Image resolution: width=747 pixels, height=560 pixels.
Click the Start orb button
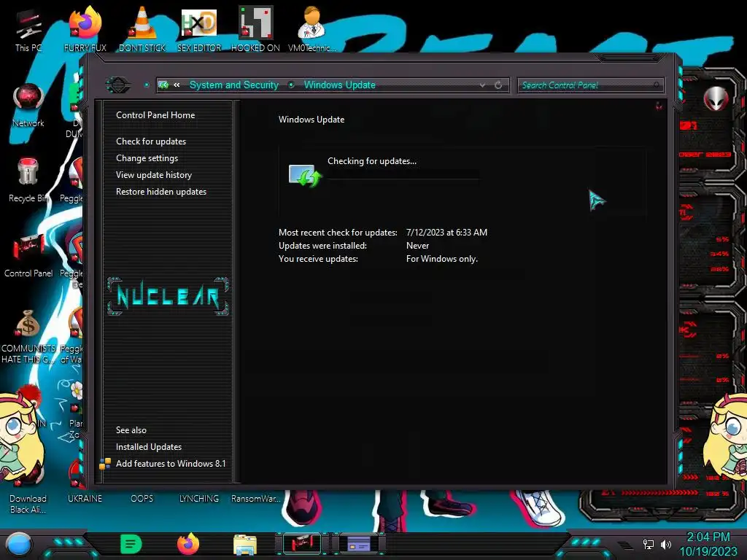19,544
